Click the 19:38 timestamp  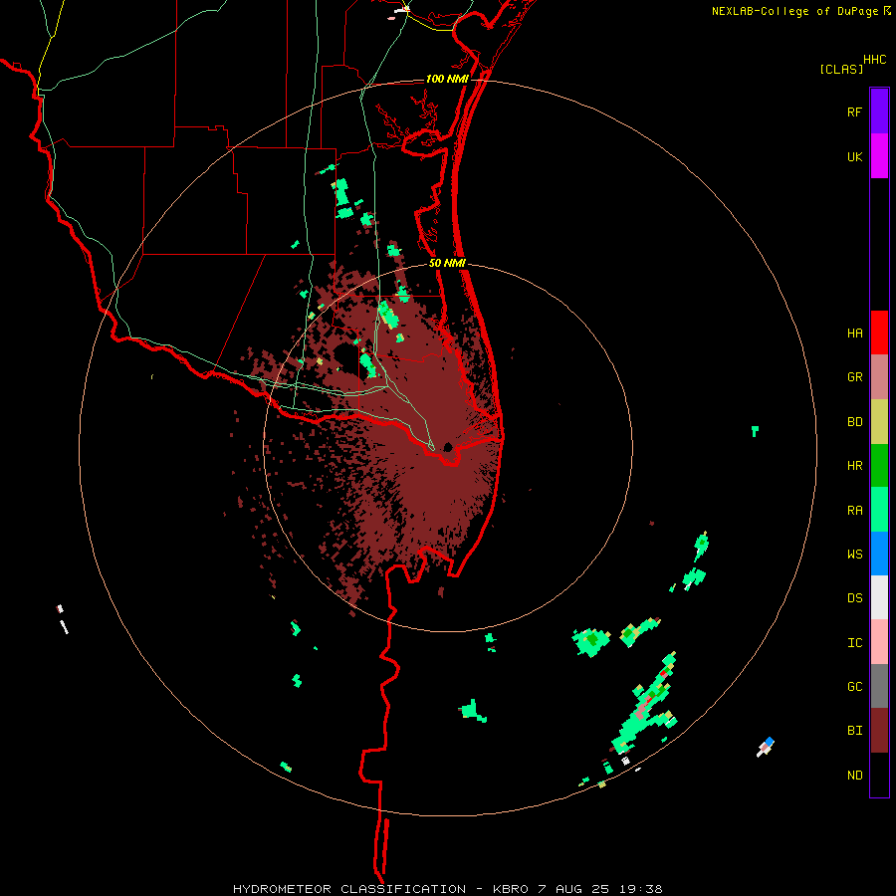click(642, 889)
